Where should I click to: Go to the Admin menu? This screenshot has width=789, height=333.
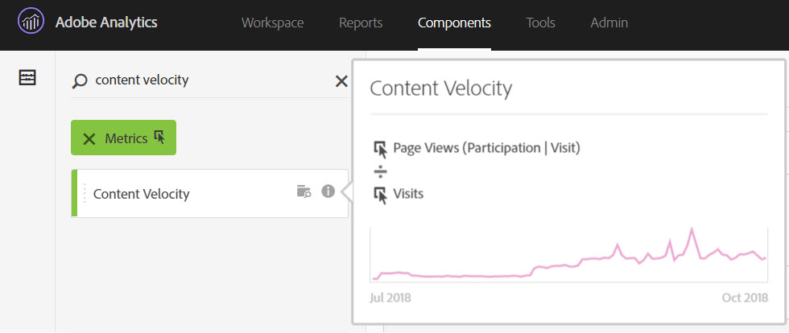(609, 23)
